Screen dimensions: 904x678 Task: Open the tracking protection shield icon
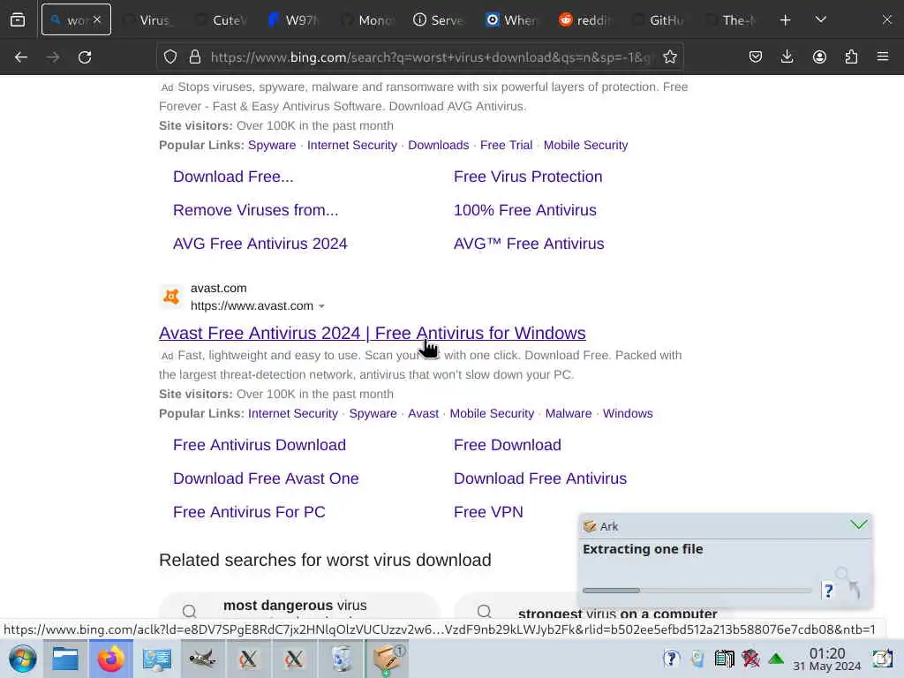[170, 56]
